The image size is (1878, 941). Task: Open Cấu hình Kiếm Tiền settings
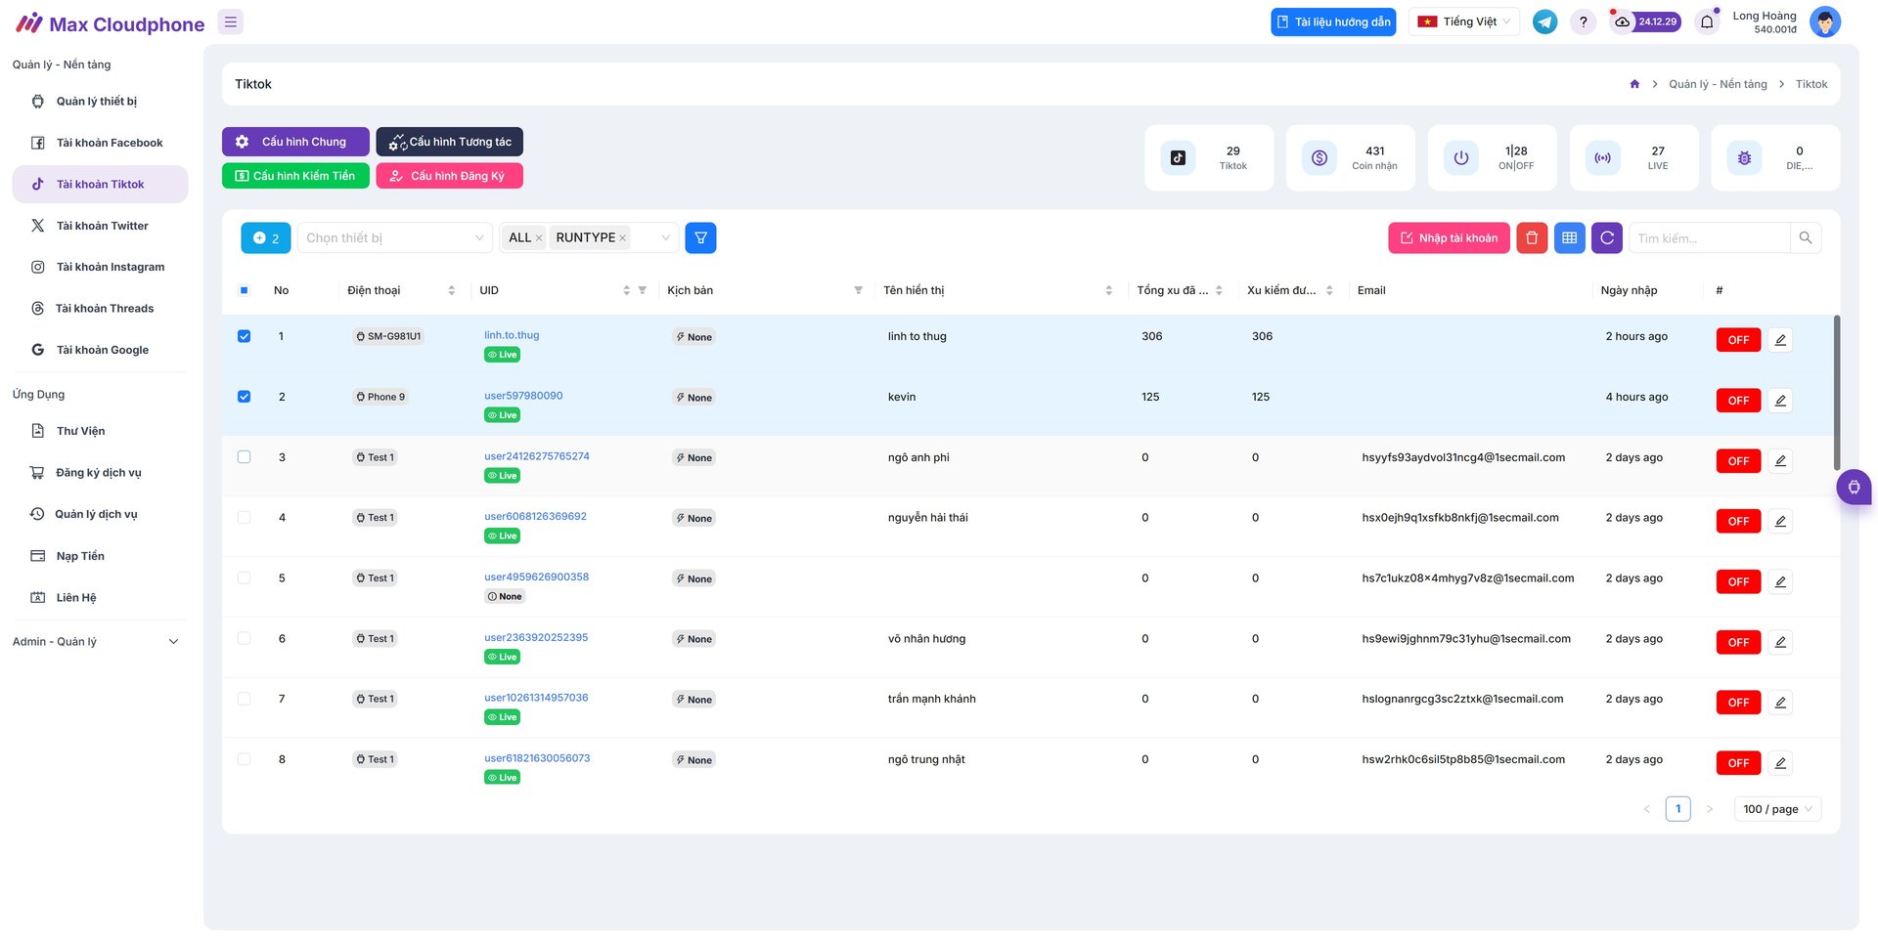tap(295, 176)
